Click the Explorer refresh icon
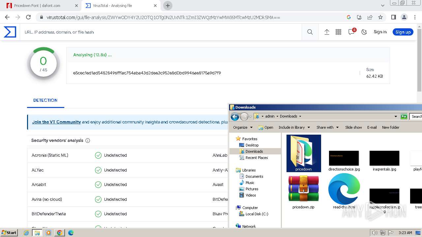This screenshot has width=422, height=237. pos(404,116)
